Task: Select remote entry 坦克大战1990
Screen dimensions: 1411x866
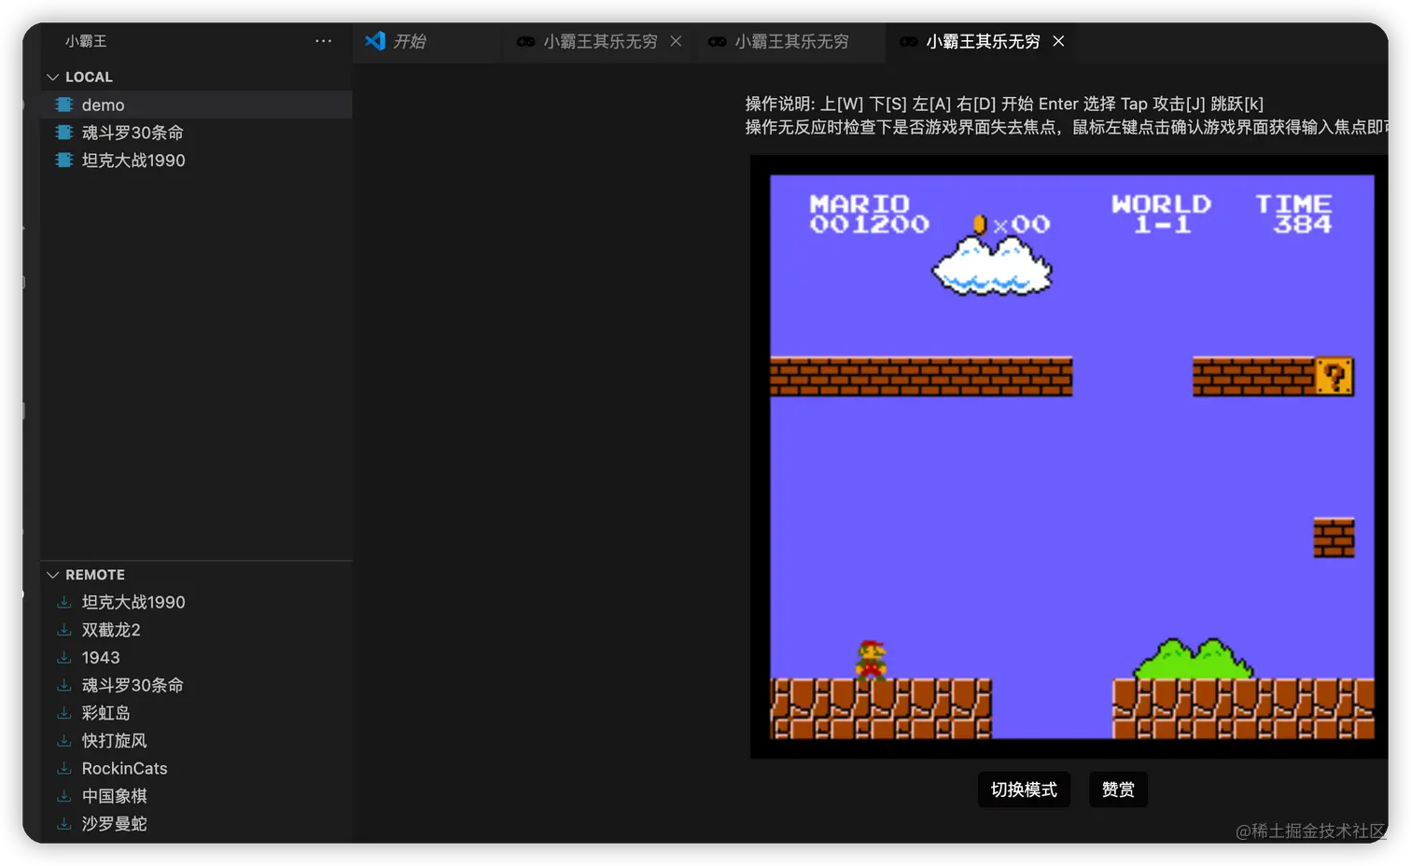Action: 197,602
